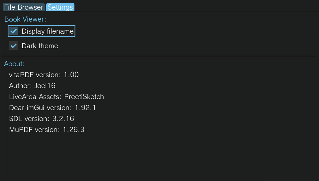
Task: Click the 1.26.3 MuPDF version number
Action: coord(73,130)
